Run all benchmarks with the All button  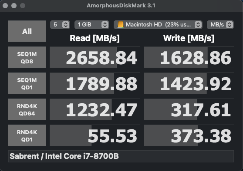coord(27,31)
